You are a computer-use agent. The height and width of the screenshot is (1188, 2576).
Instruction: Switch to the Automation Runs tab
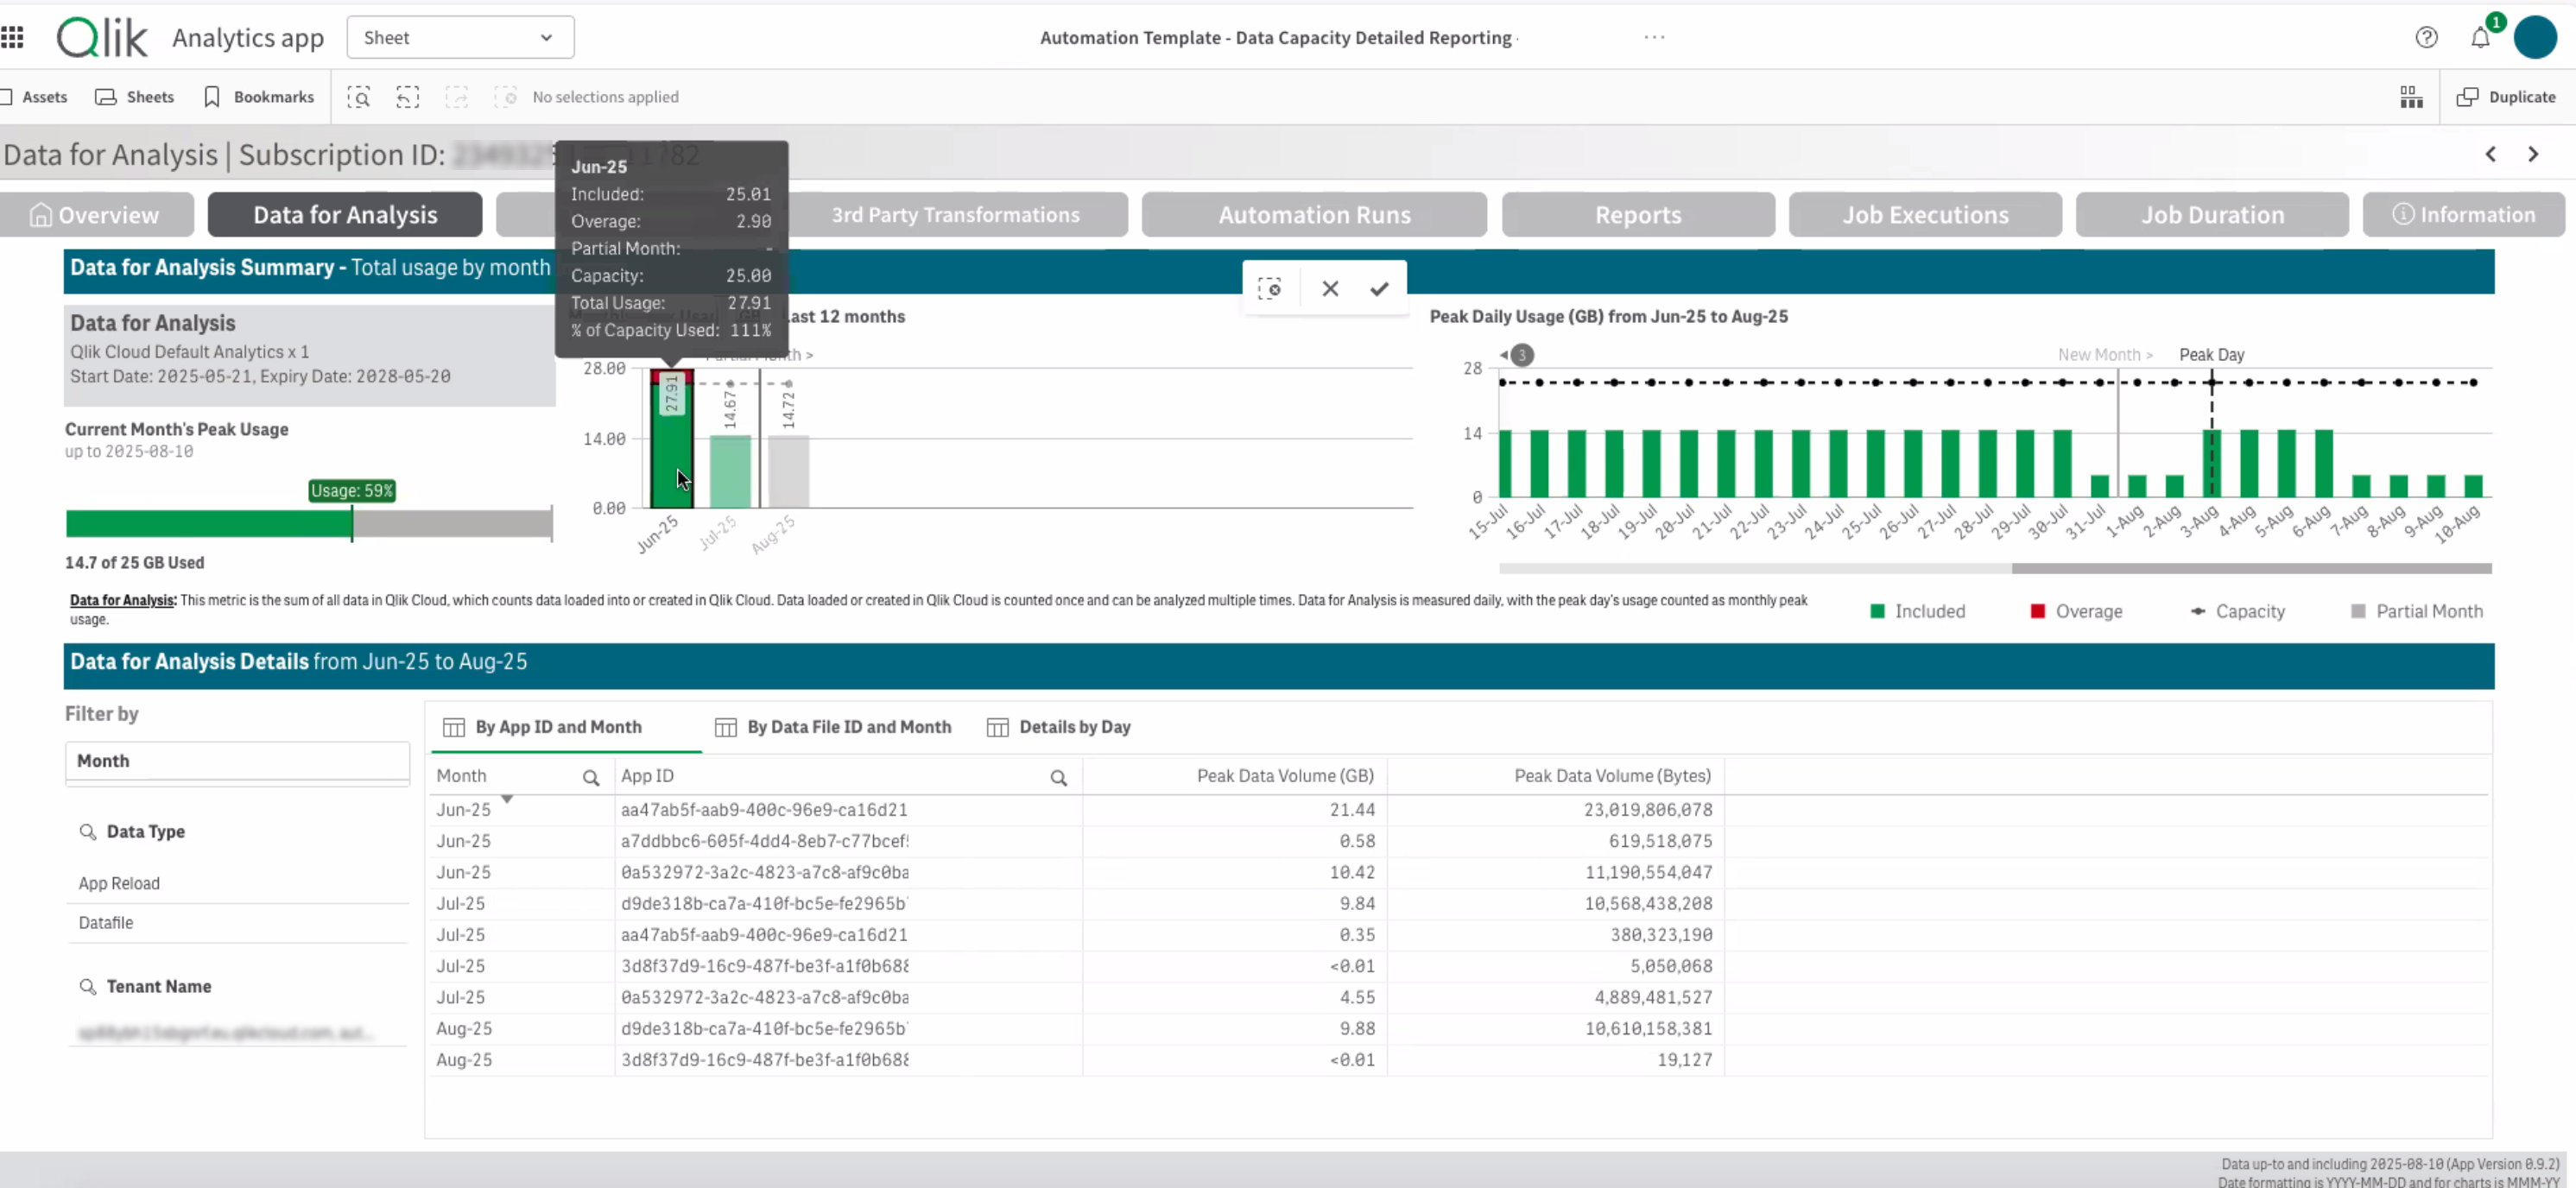click(x=1313, y=214)
